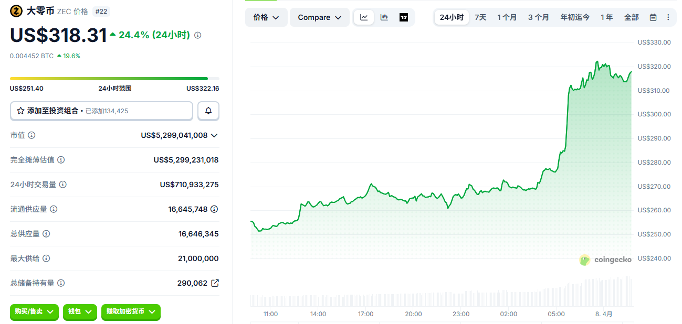Switch to the candlestick chart icon
Image resolution: width=682 pixels, height=324 pixels.
384,17
